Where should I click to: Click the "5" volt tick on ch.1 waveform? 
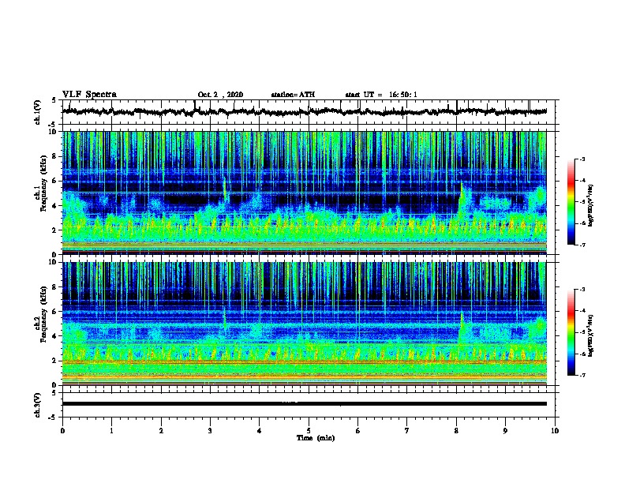54,100
